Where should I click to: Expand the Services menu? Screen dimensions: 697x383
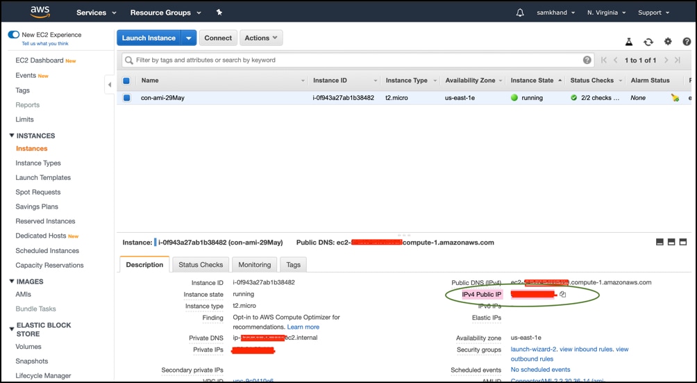click(x=96, y=13)
